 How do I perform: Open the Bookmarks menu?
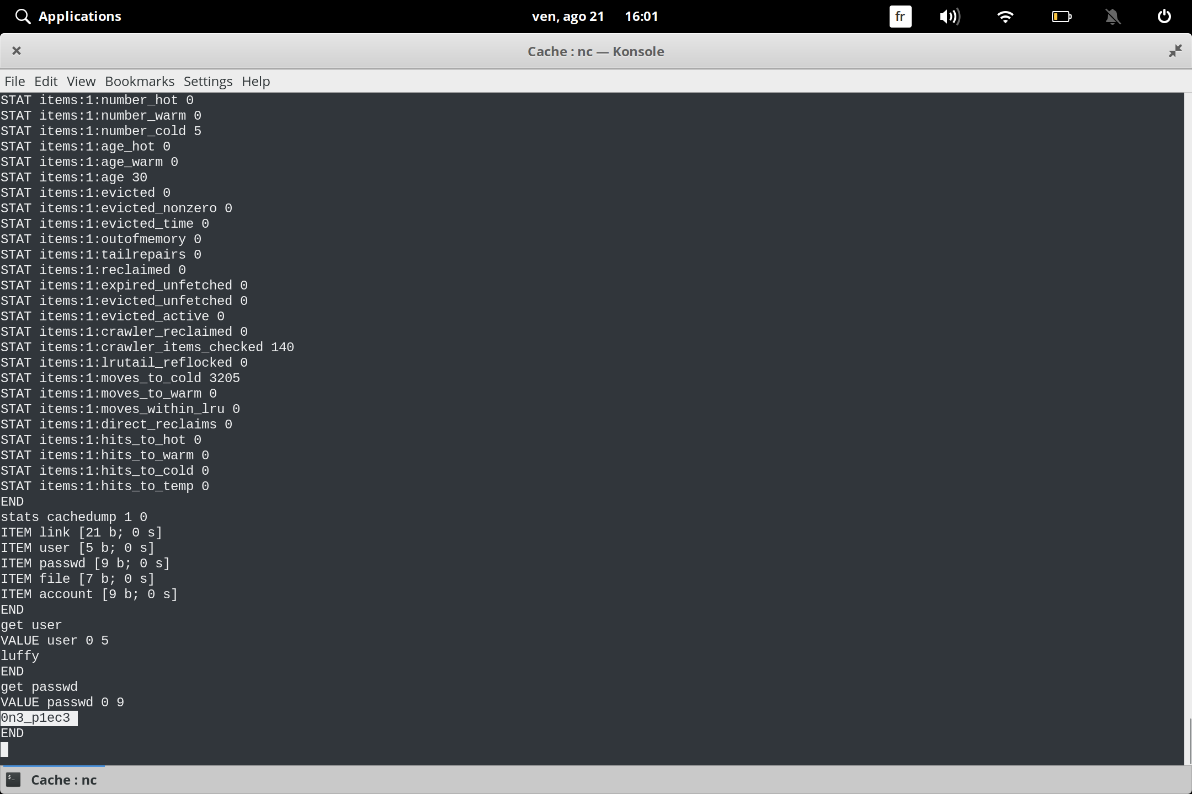click(x=139, y=81)
